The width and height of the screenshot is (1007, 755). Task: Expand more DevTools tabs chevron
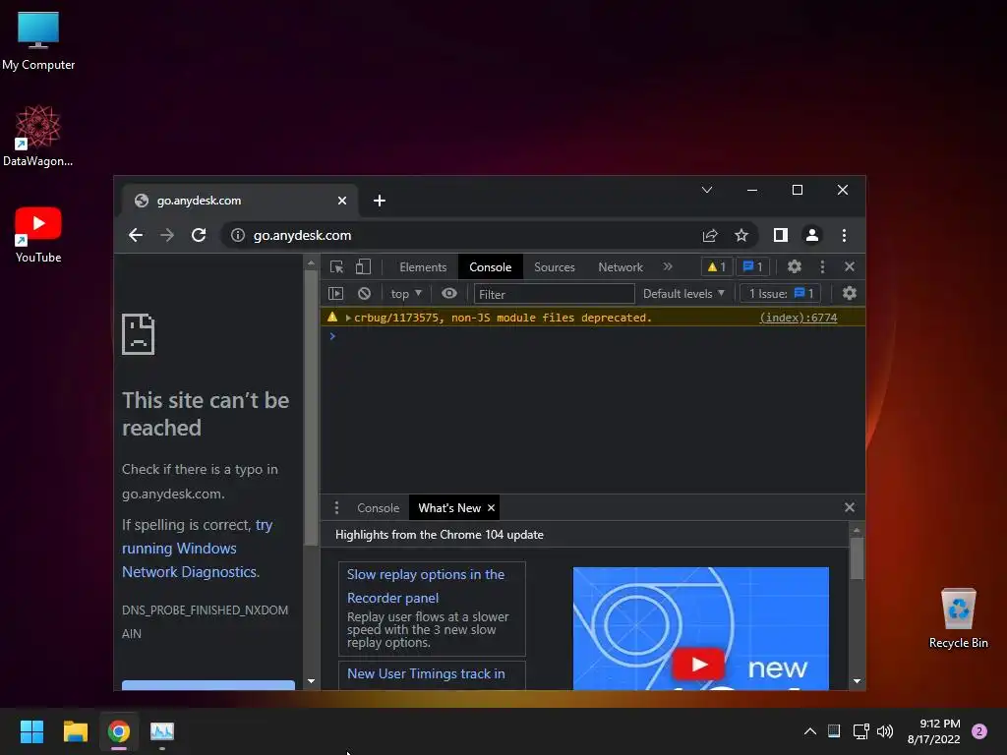pos(668,266)
